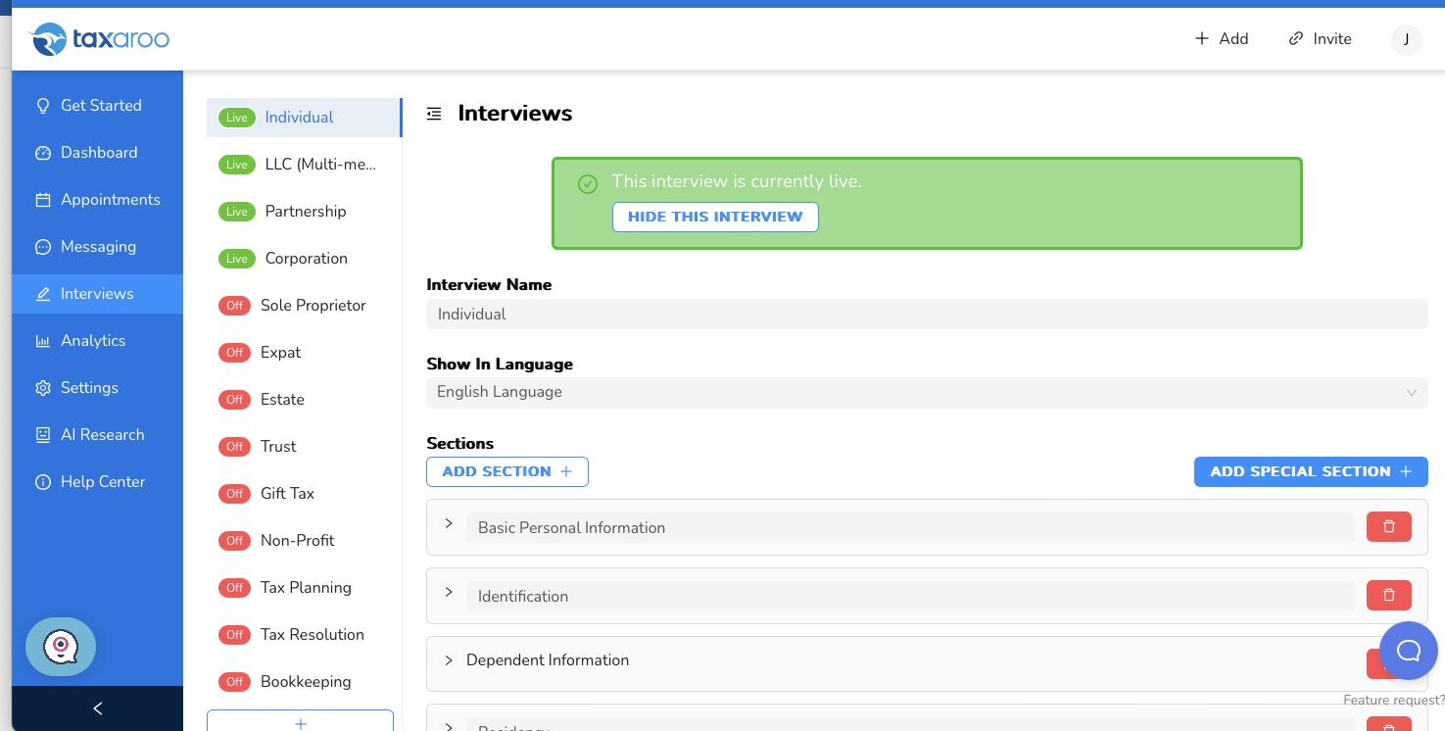Open the Interviews menu item
Viewport: 1445px width, 731px height.
[97, 294]
